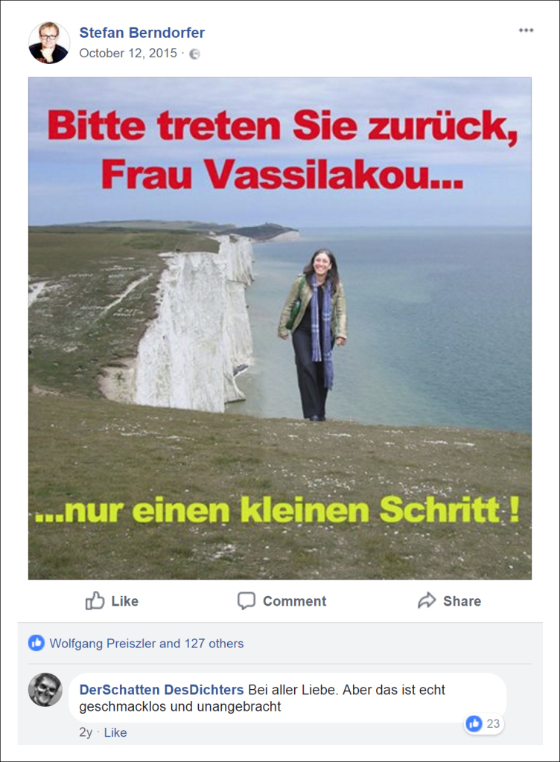Image resolution: width=560 pixels, height=762 pixels.
Task: Open the cliff meme image in viewer
Action: click(279, 328)
